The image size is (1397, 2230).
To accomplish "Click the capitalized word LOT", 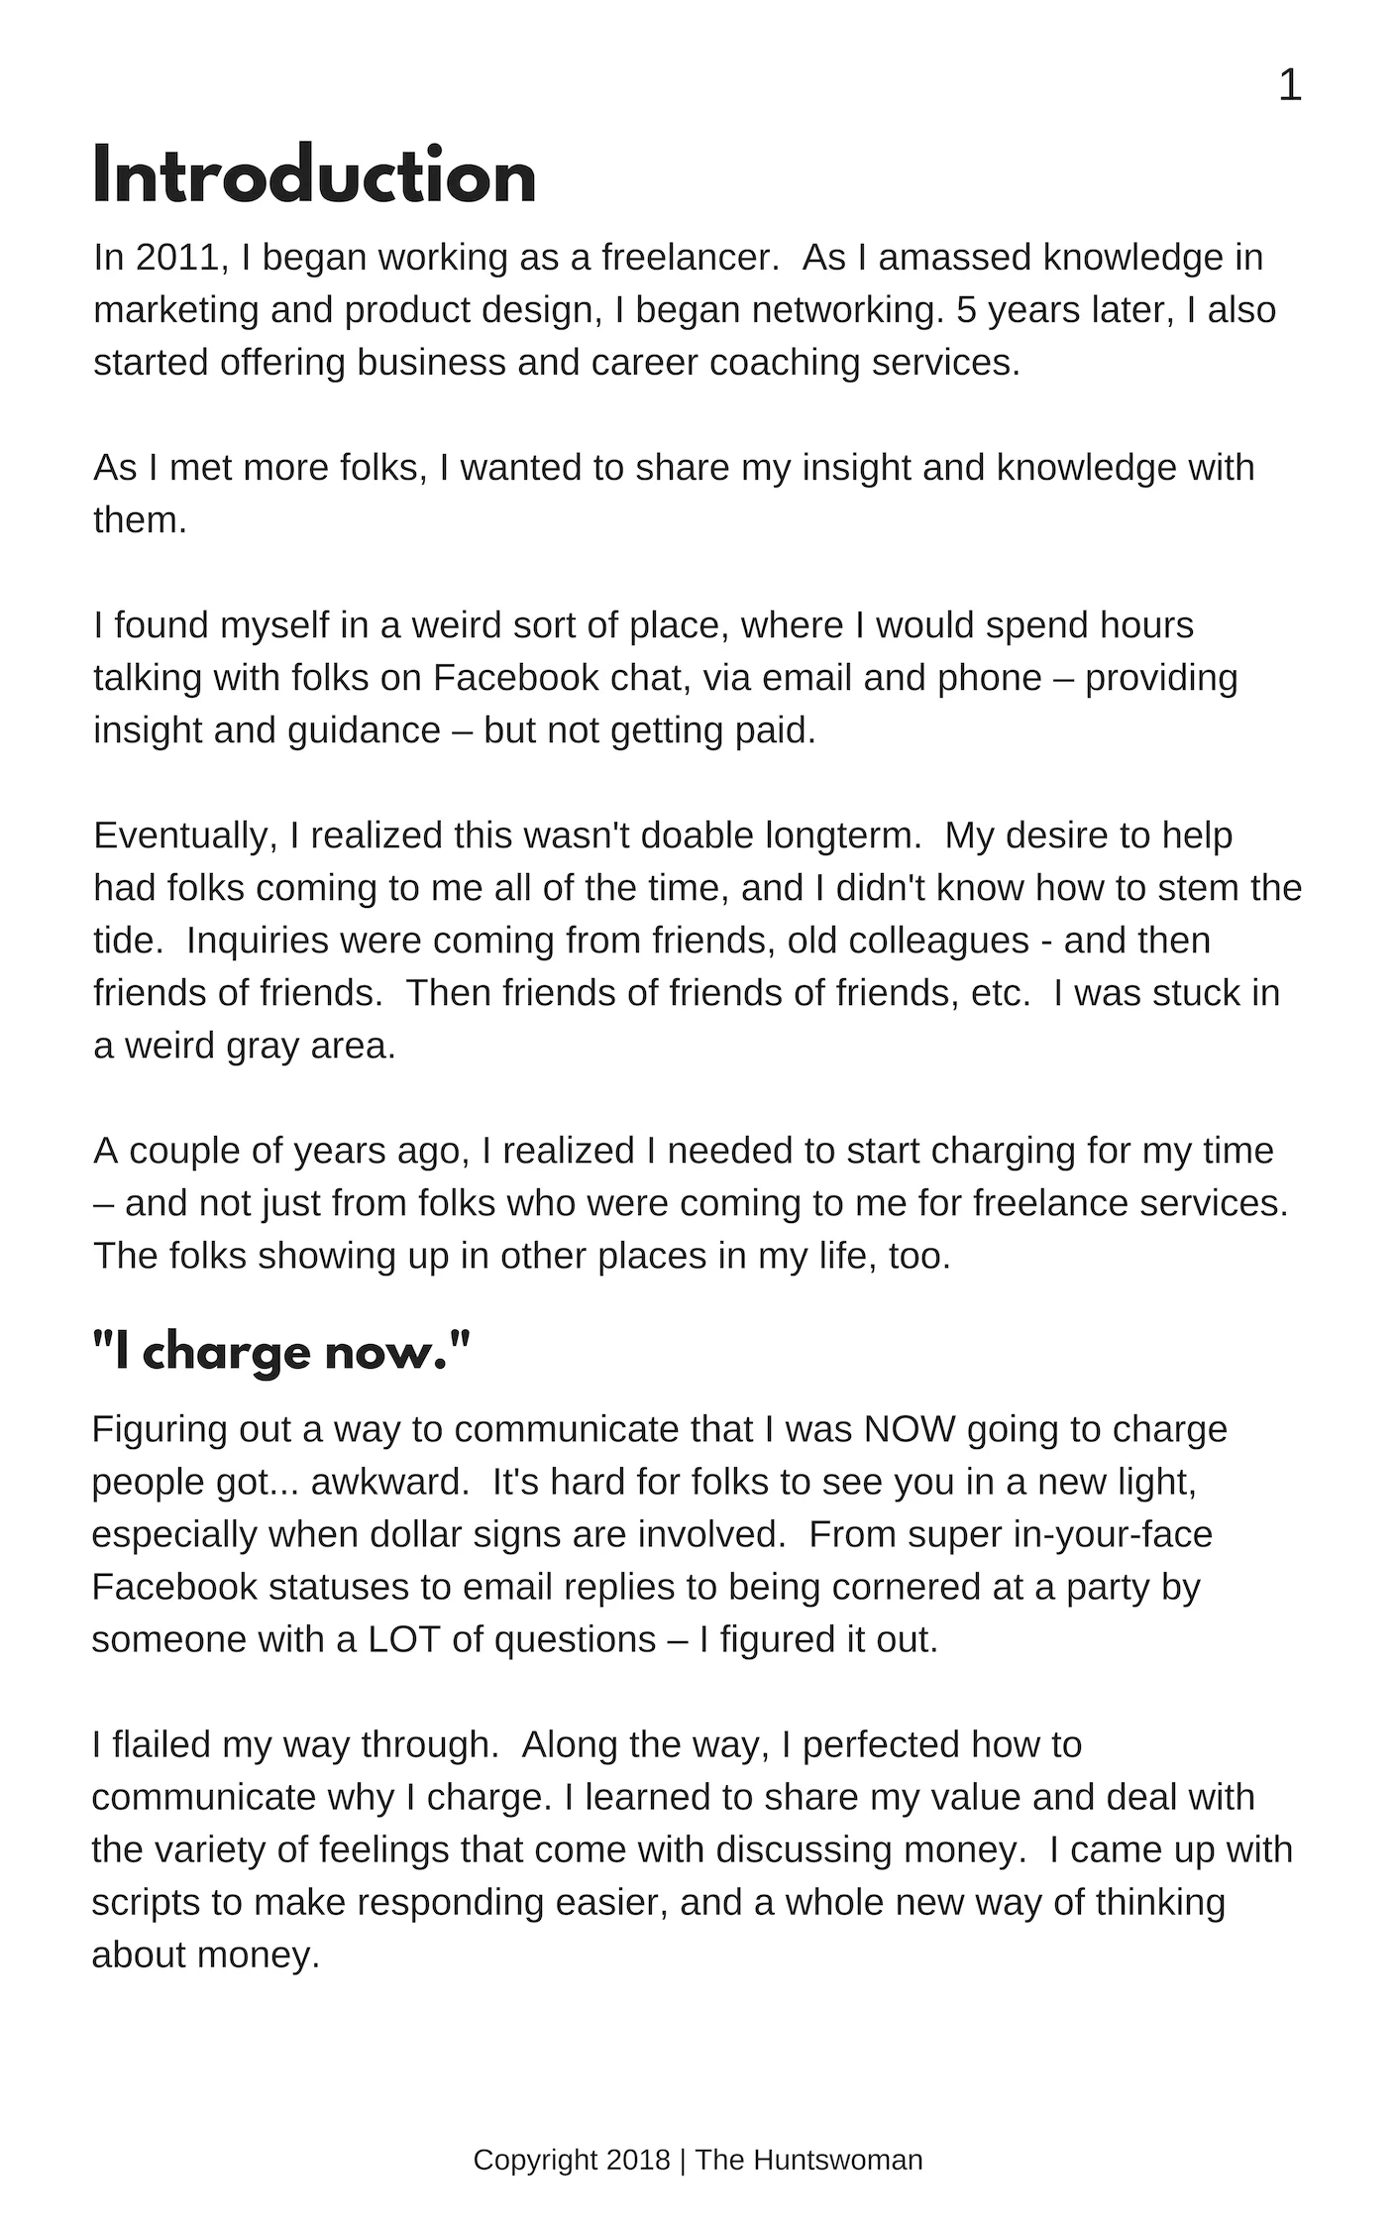I will tap(403, 1639).
